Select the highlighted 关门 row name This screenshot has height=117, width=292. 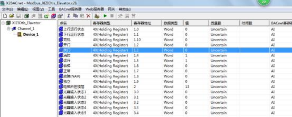tap(67, 50)
